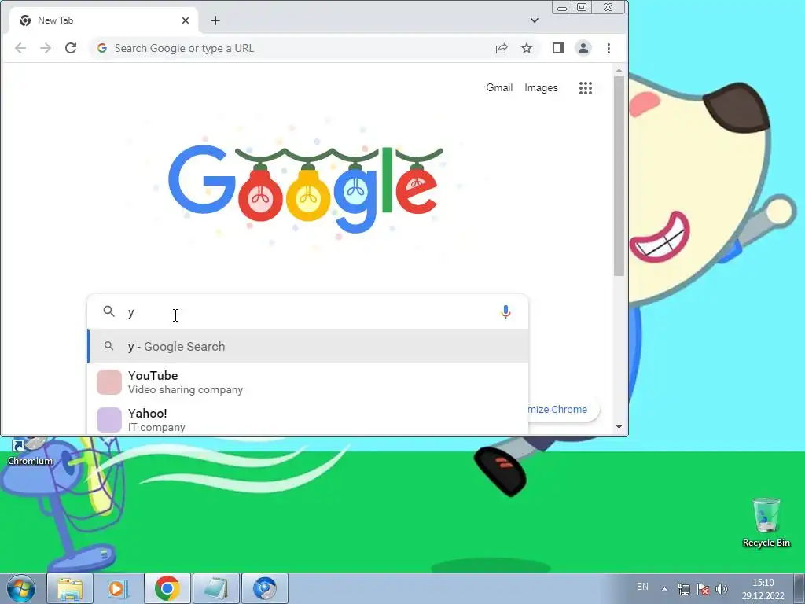The height and width of the screenshot is (604, 805).
Task: Show hidden tray icons arrow
Action: (664, 589)
